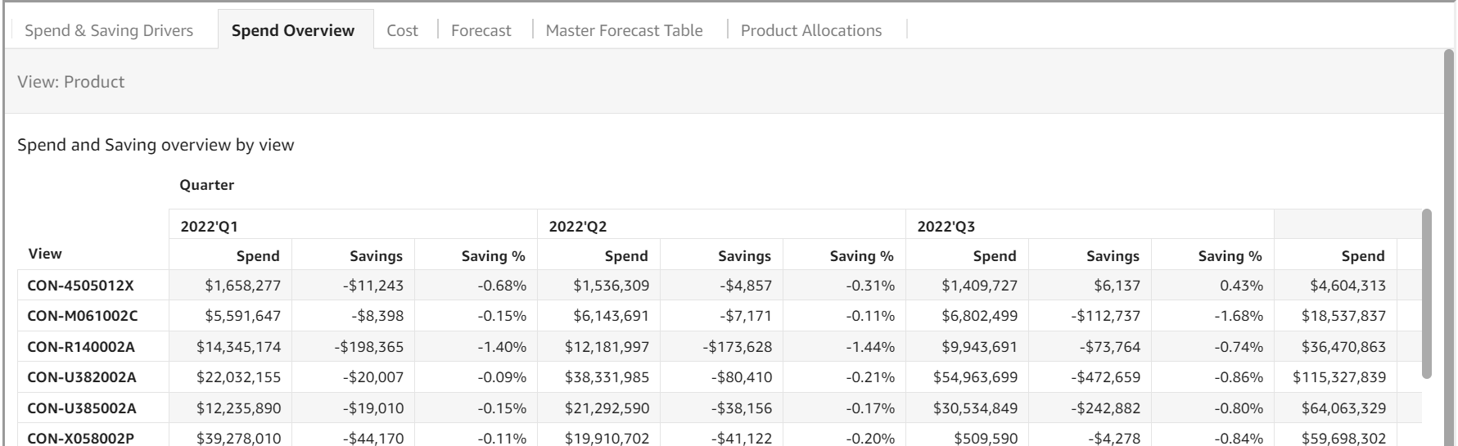1458x446 pixels.
Task: Click the 2022'Q1 quarter column header
Action: pos(210,227)
